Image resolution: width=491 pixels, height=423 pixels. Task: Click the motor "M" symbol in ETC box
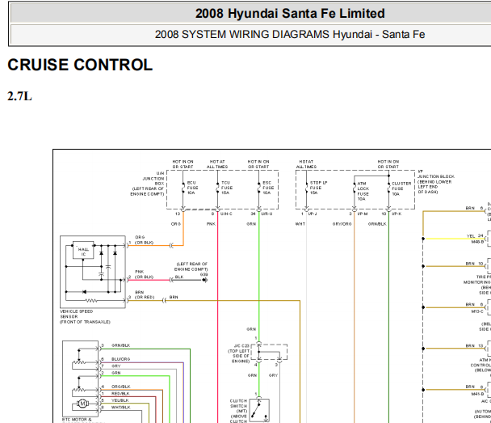point(82,404)
